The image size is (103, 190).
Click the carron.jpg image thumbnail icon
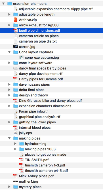coord(16,47)
